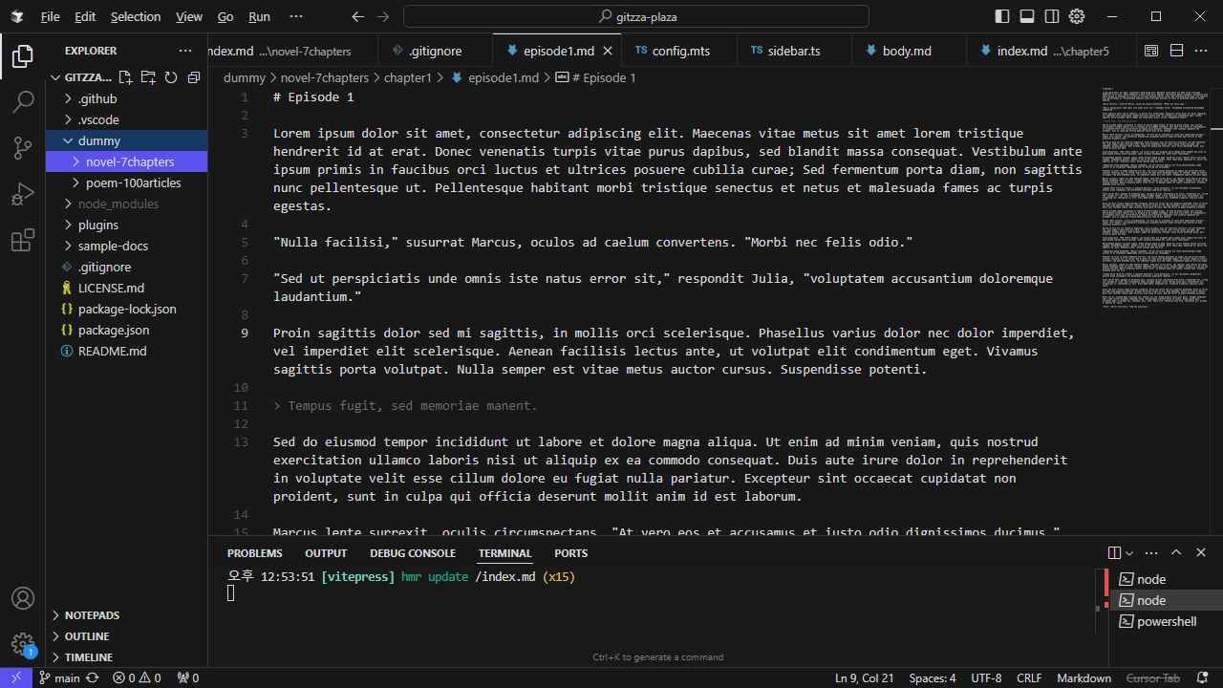1223x688 pixels.
Task: Close the terminal panel
Action: (x=1201, y=552)
